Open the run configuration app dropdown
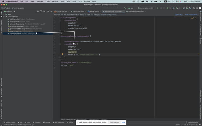Viewport: 202px width, 126px height. [x=131, y=8]
